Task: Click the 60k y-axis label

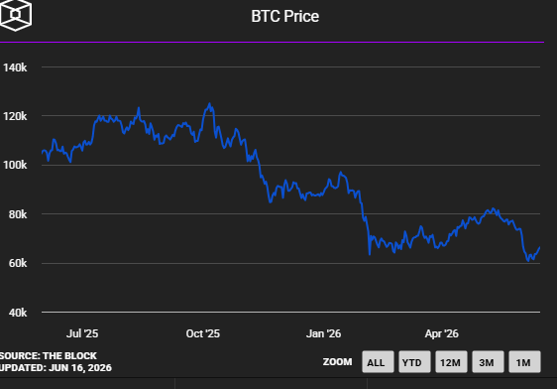Action: click(18, 264)
